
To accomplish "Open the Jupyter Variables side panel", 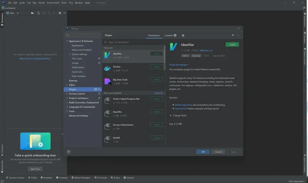I will [305, 163].
